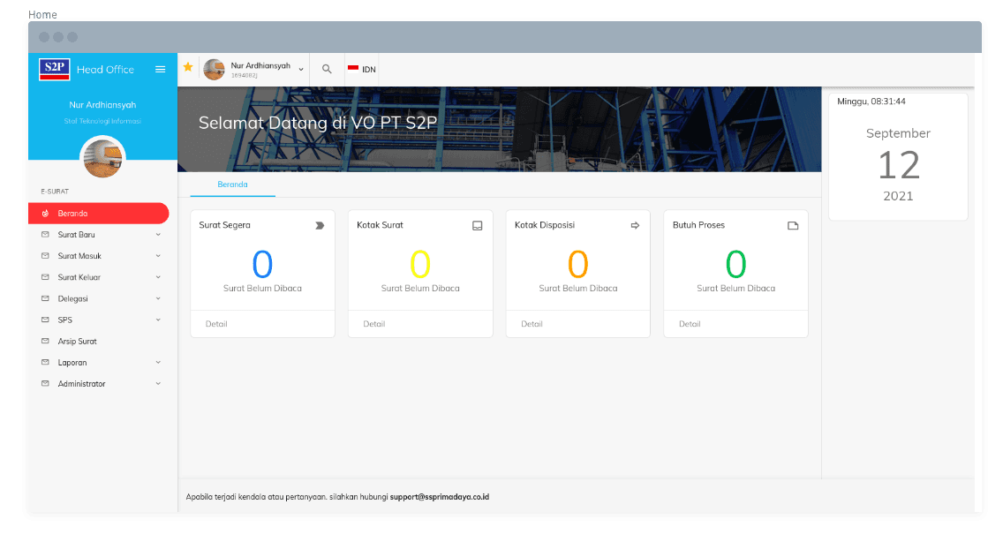The height and width of the screenshot is (542, 1003).
Task: Click the arrow icon on Kotak Disposisi card
Action: tap(635, 225)
